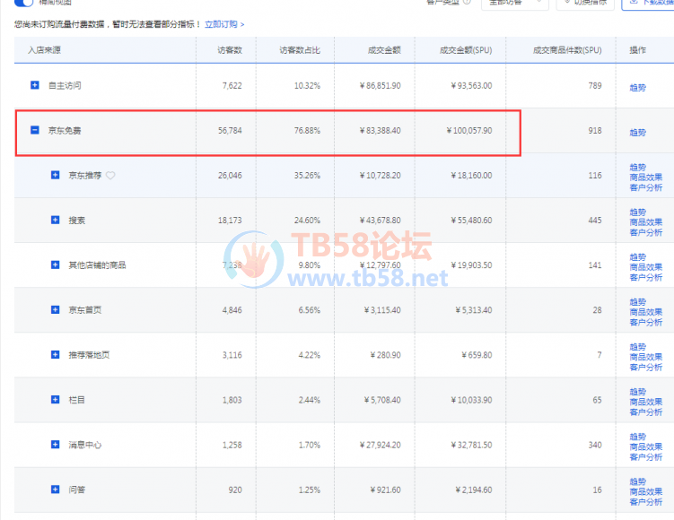Image resolution: width=674 pixels, height=520 pixels.
Task: View 商品效果 for the 搜索 row
Action: (645, 222)
